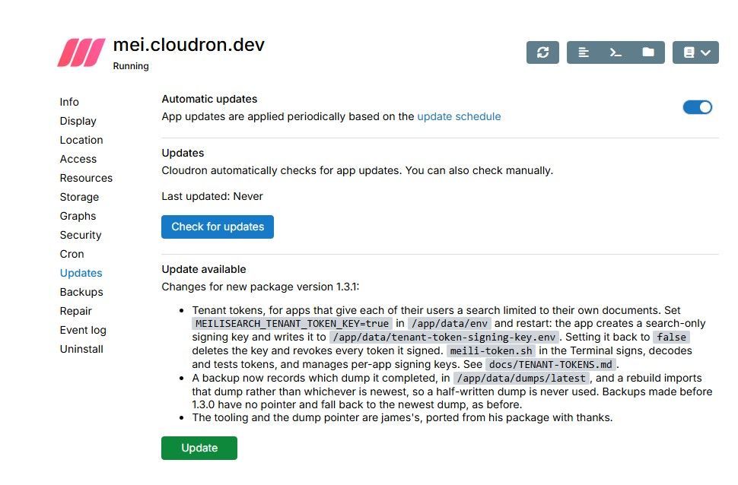
Task: Click the Meilisearch app logo icon
Action: (x=81, y=52)
